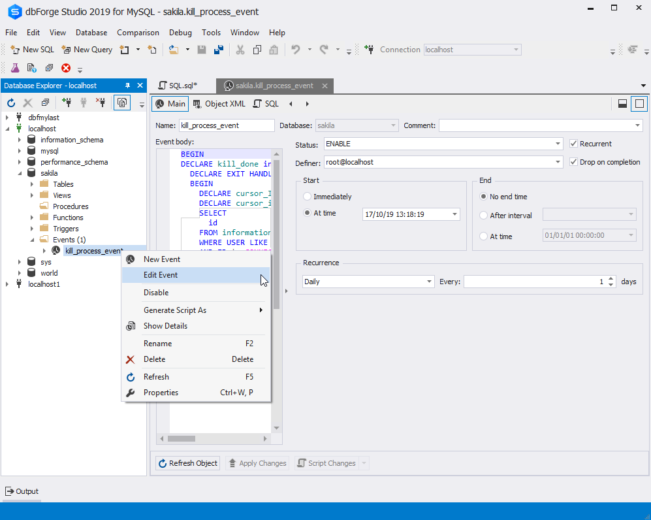Click the red stop-circle icon
This screenshot has width=651, height=520.
(65, 68)
